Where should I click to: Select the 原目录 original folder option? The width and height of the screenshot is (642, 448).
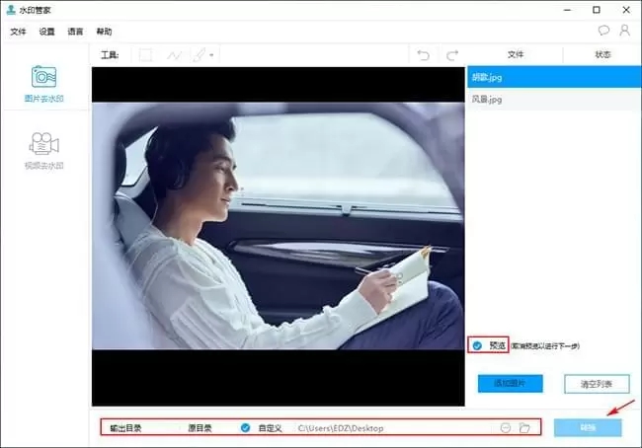coord(201,427)
